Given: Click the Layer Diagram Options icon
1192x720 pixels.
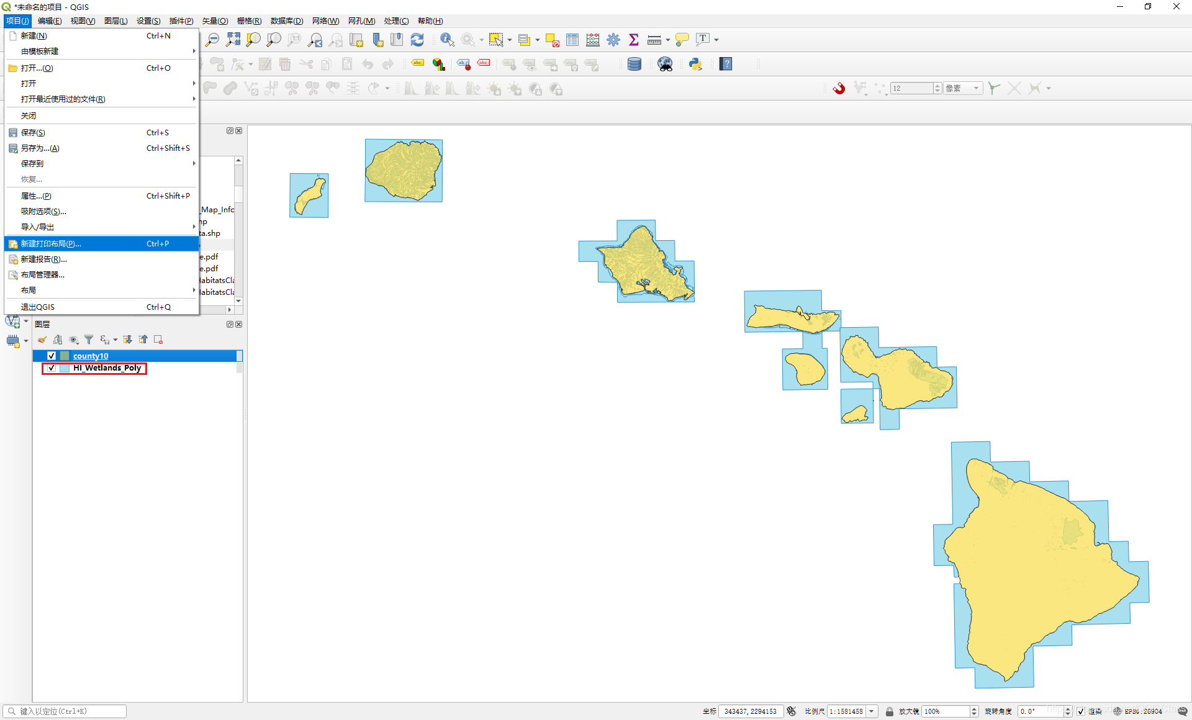Looking at the screenshot, I should (439, 64).
